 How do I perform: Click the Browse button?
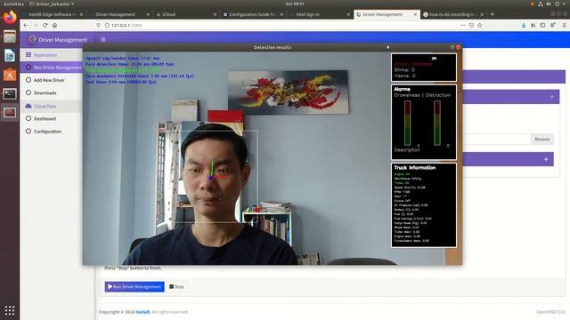tap(542, 139)
